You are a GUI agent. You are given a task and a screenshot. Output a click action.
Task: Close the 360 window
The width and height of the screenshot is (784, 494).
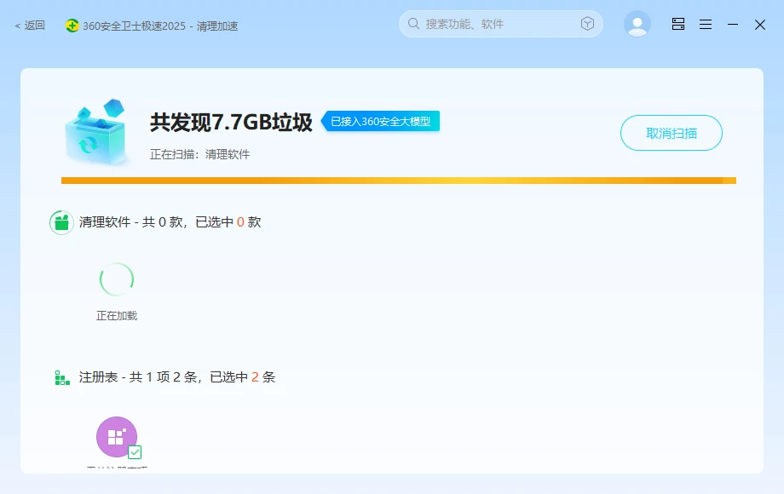[760, 25]
